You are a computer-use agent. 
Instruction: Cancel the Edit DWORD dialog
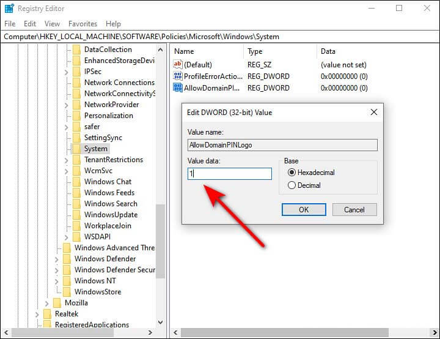(x=354, y=209)
